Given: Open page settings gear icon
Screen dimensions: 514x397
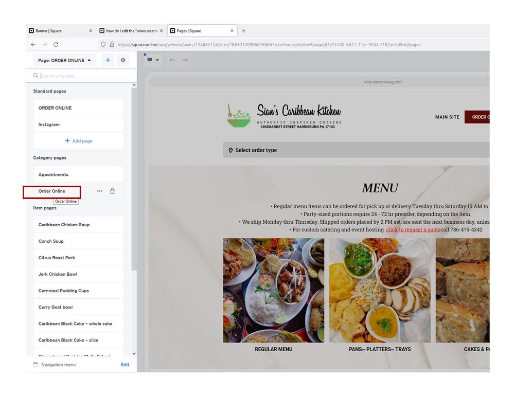Looking at the screenshot, I should (x=123, y=60).
